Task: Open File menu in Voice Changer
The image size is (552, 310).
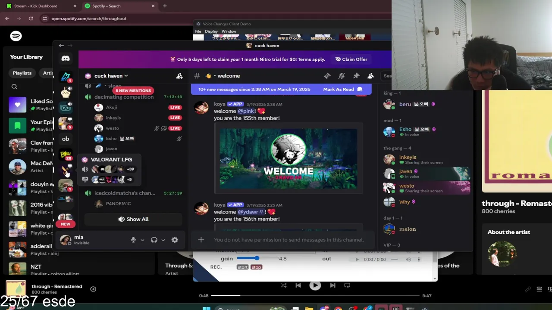Action: click(x=198, y=31)
